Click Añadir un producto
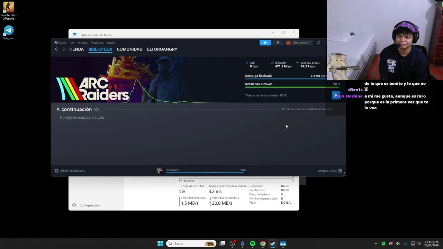443x249 pixels. click(x=70, y=170)
